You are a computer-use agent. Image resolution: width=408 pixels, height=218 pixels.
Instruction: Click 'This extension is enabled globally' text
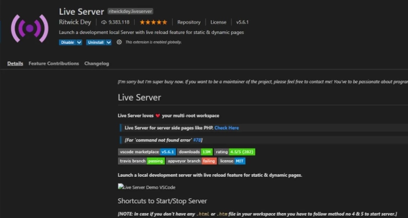(x=153, y=42)
